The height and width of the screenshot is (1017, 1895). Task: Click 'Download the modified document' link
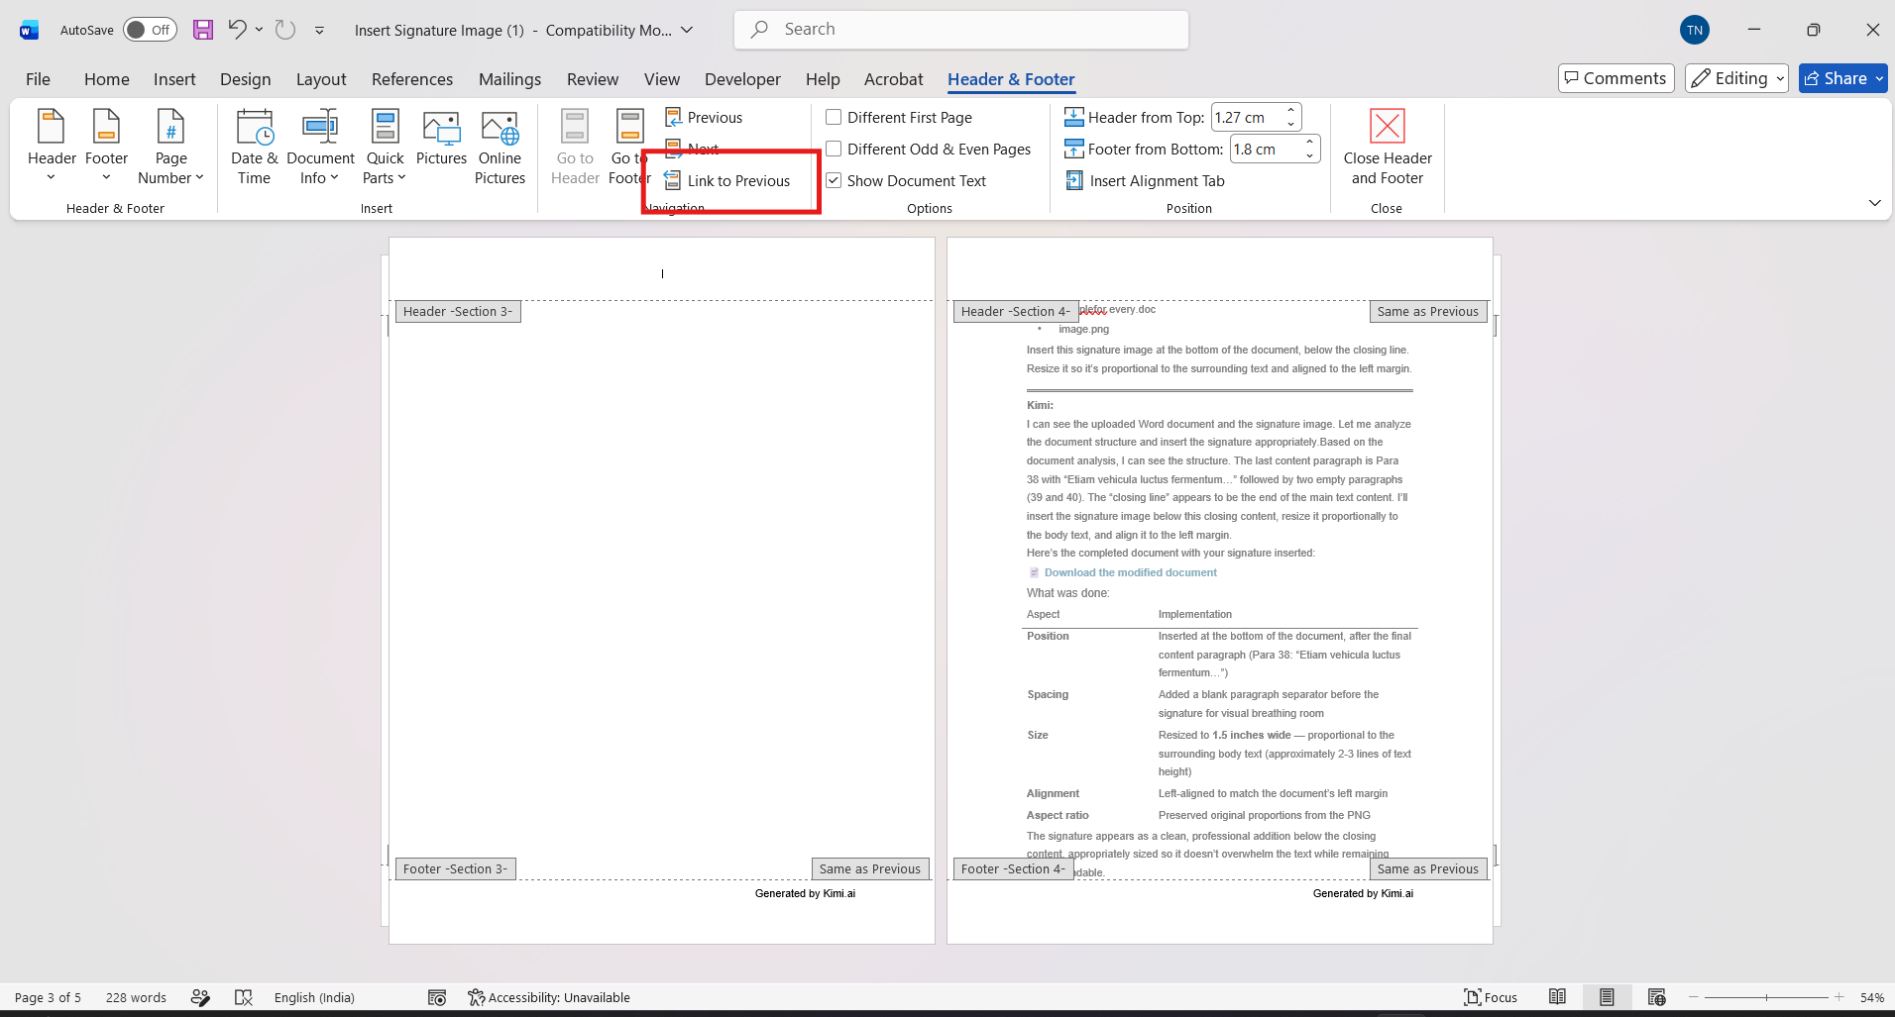coord(1130,572)
